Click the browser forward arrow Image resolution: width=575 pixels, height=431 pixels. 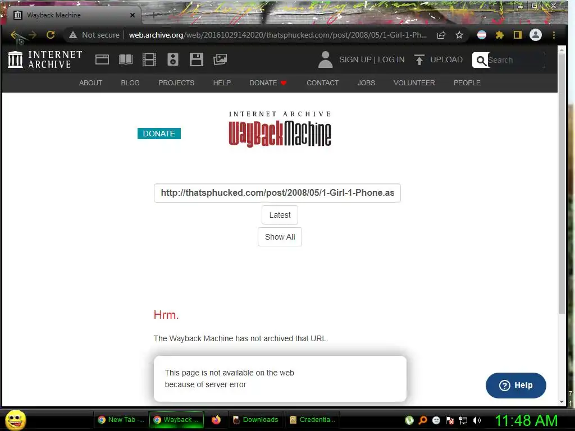point(32,35)
